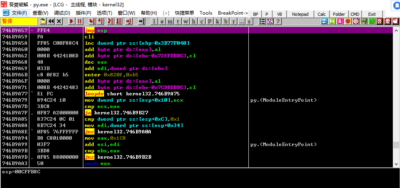Open the 窗口(W) menu
Screen dimensions: 400x188
127,13
